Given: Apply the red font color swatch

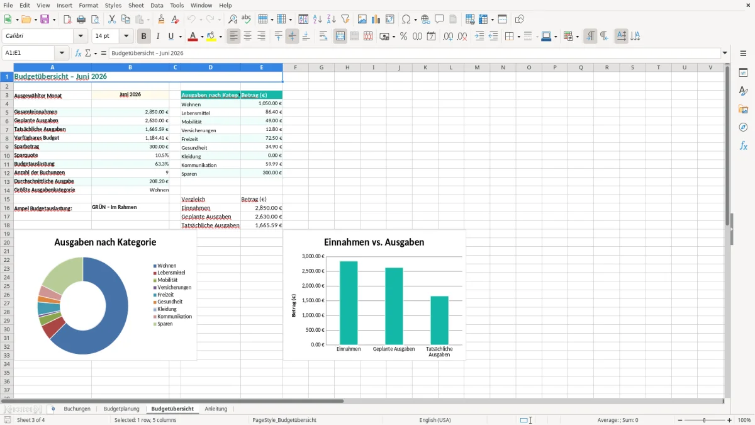Looking at the screenshot, I should (x=193, y=37).
